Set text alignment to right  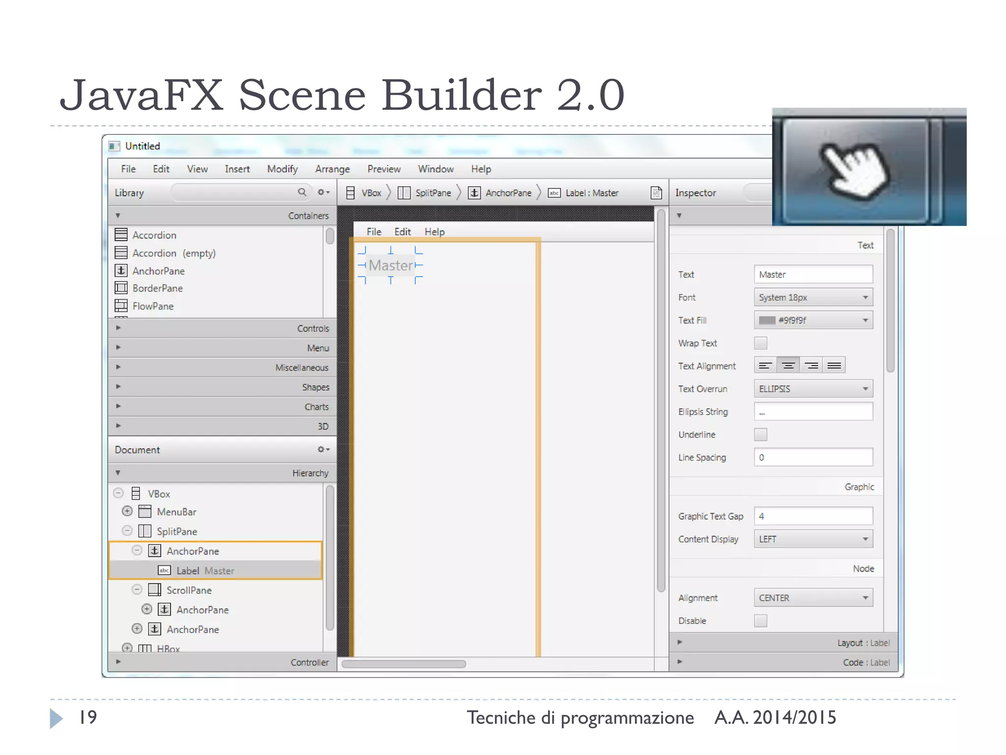point(811,365)
